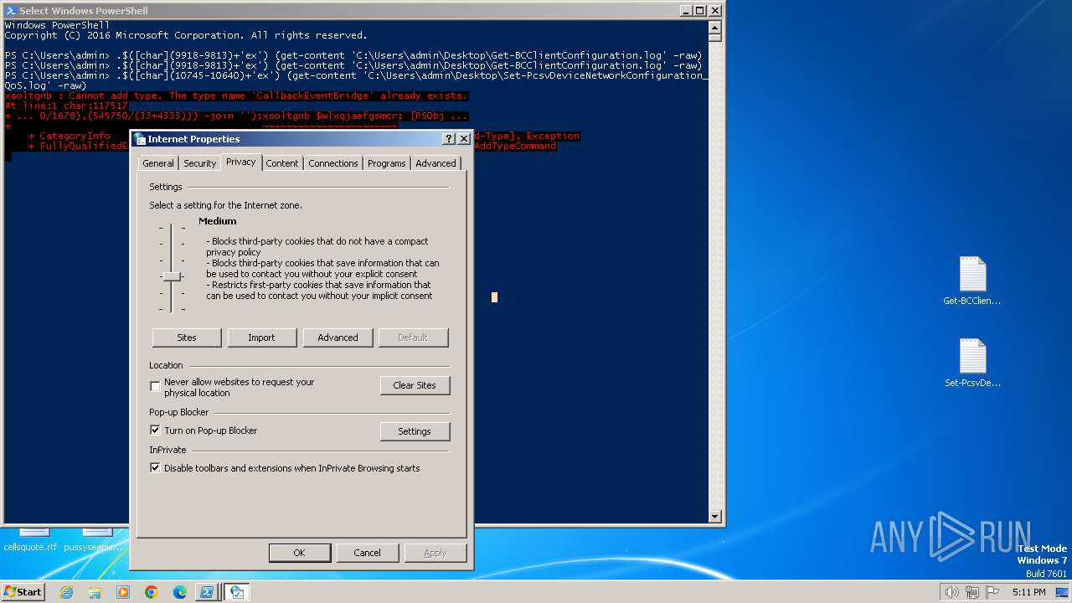Image resolution: width=1072 pixels, height=603 pixels.
Task: Click the 'Medium' privacy level label
Action: (218, 221)
